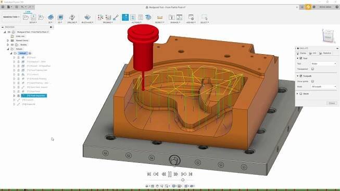Click the pan hand icon in the navigation bar
340x191 pixels.
157,186
